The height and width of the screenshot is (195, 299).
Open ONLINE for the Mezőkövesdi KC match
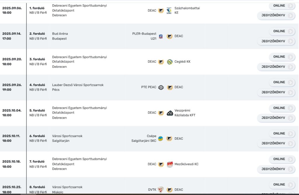[x=282, y=159]
